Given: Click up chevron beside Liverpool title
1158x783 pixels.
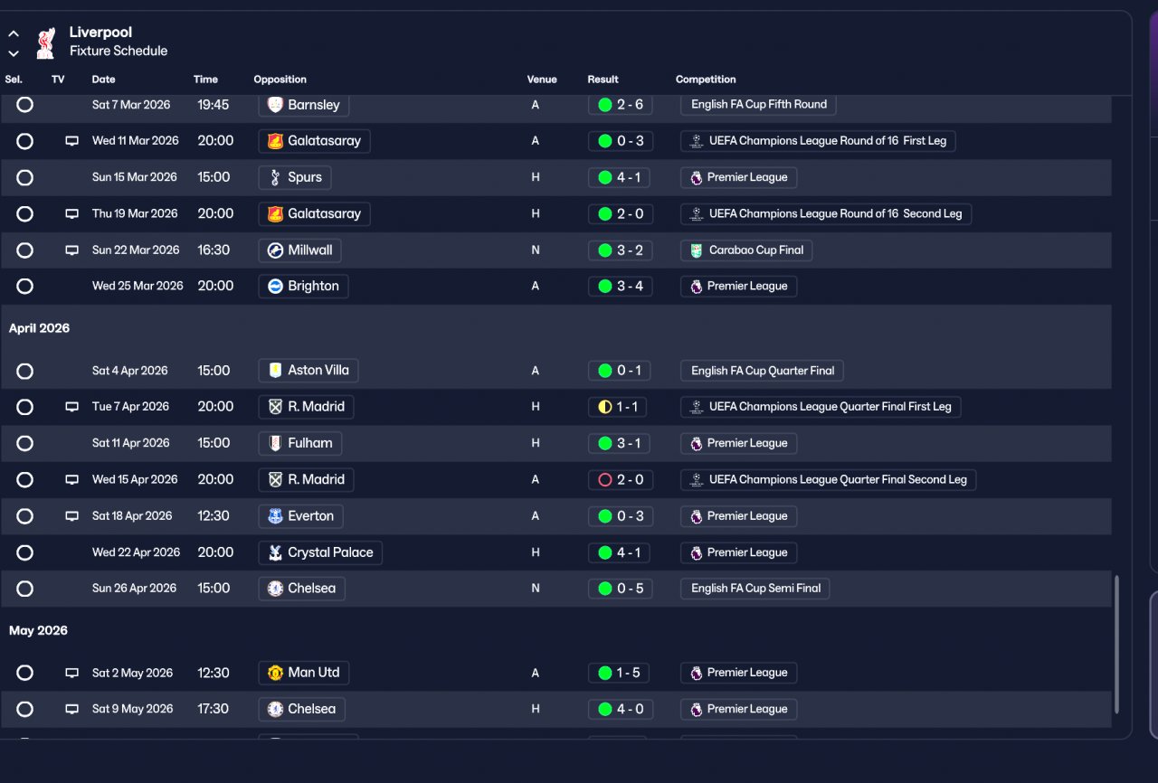Looking at the screenshot, I should [14, 33].
